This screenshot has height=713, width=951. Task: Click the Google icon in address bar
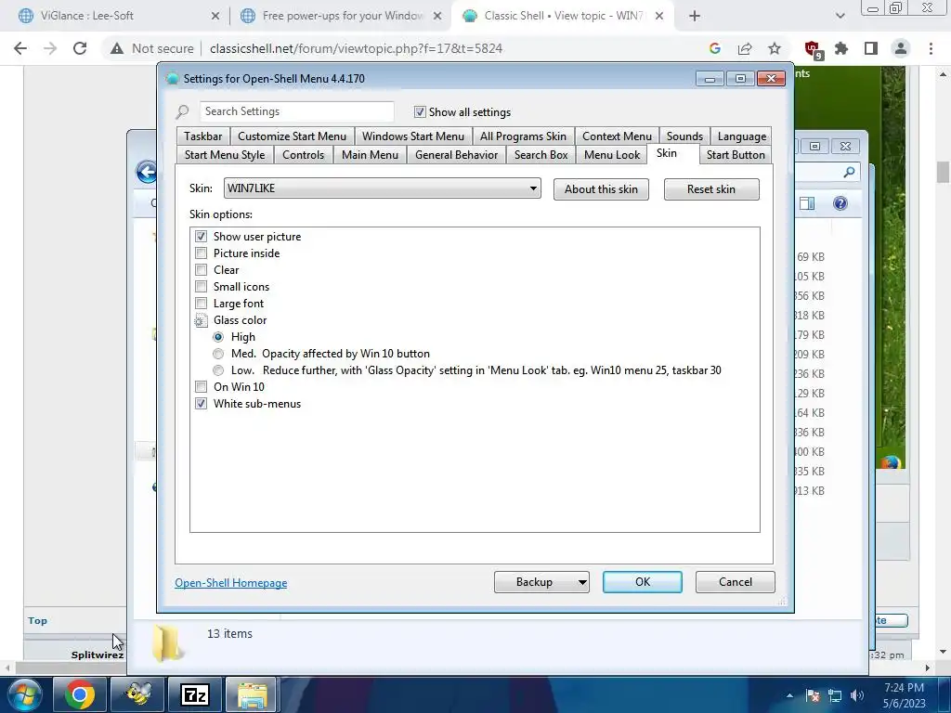click(715, 48)
